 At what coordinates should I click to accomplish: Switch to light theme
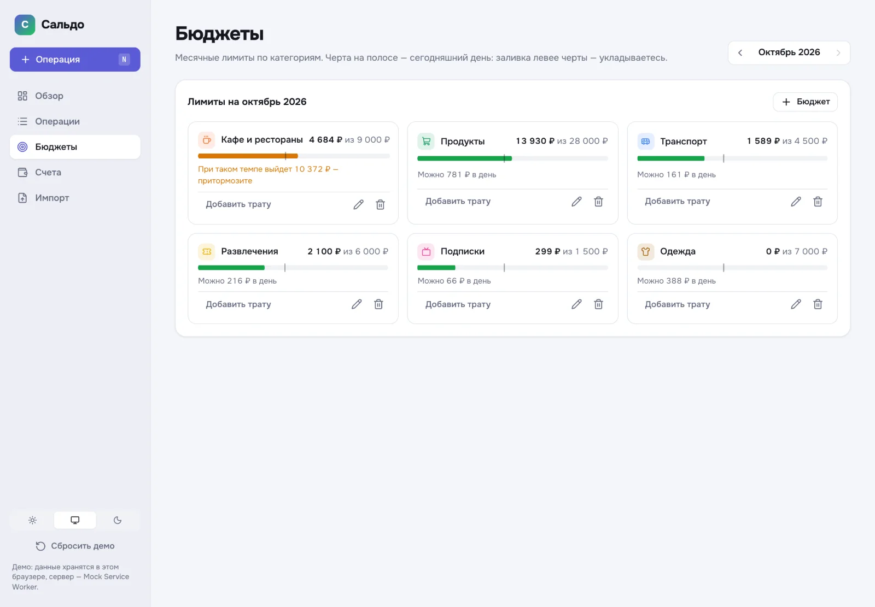(32, 520)
